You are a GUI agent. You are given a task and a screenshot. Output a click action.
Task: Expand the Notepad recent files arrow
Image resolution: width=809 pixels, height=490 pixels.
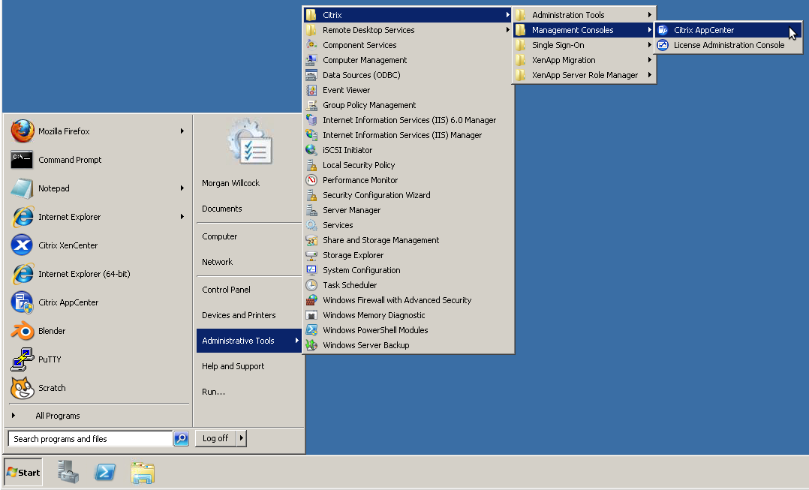pos(182,188)
